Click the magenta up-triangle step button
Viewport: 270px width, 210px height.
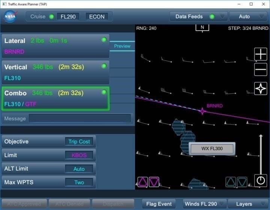coord(142,182)
